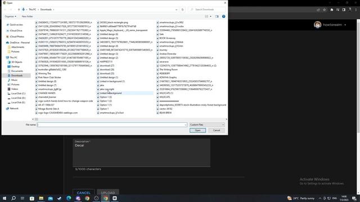Click the Open button in the dialog
360x202 pixels.
pos(197,130)
